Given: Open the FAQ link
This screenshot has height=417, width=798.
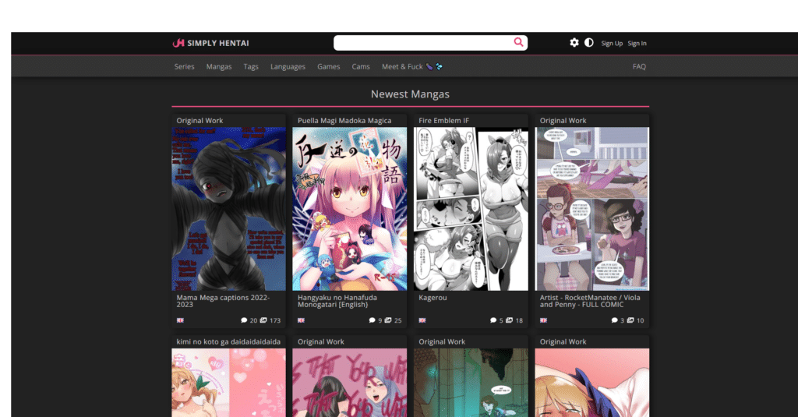Looking at the screenshot, I should coord(639,67).
